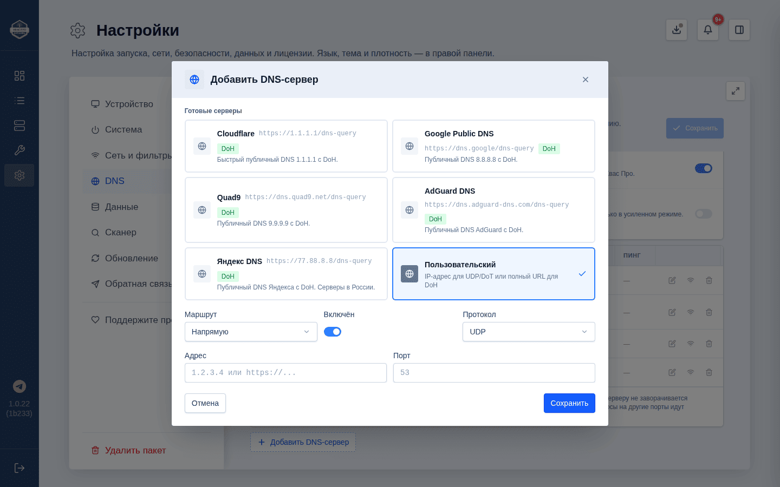780x487 pixels.
Task: Click the background Добавить DNS-сервер button
Action: 303,442
